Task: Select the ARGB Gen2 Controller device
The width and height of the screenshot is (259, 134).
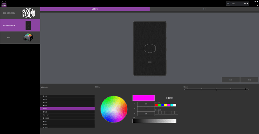Action: click(20, 25)
